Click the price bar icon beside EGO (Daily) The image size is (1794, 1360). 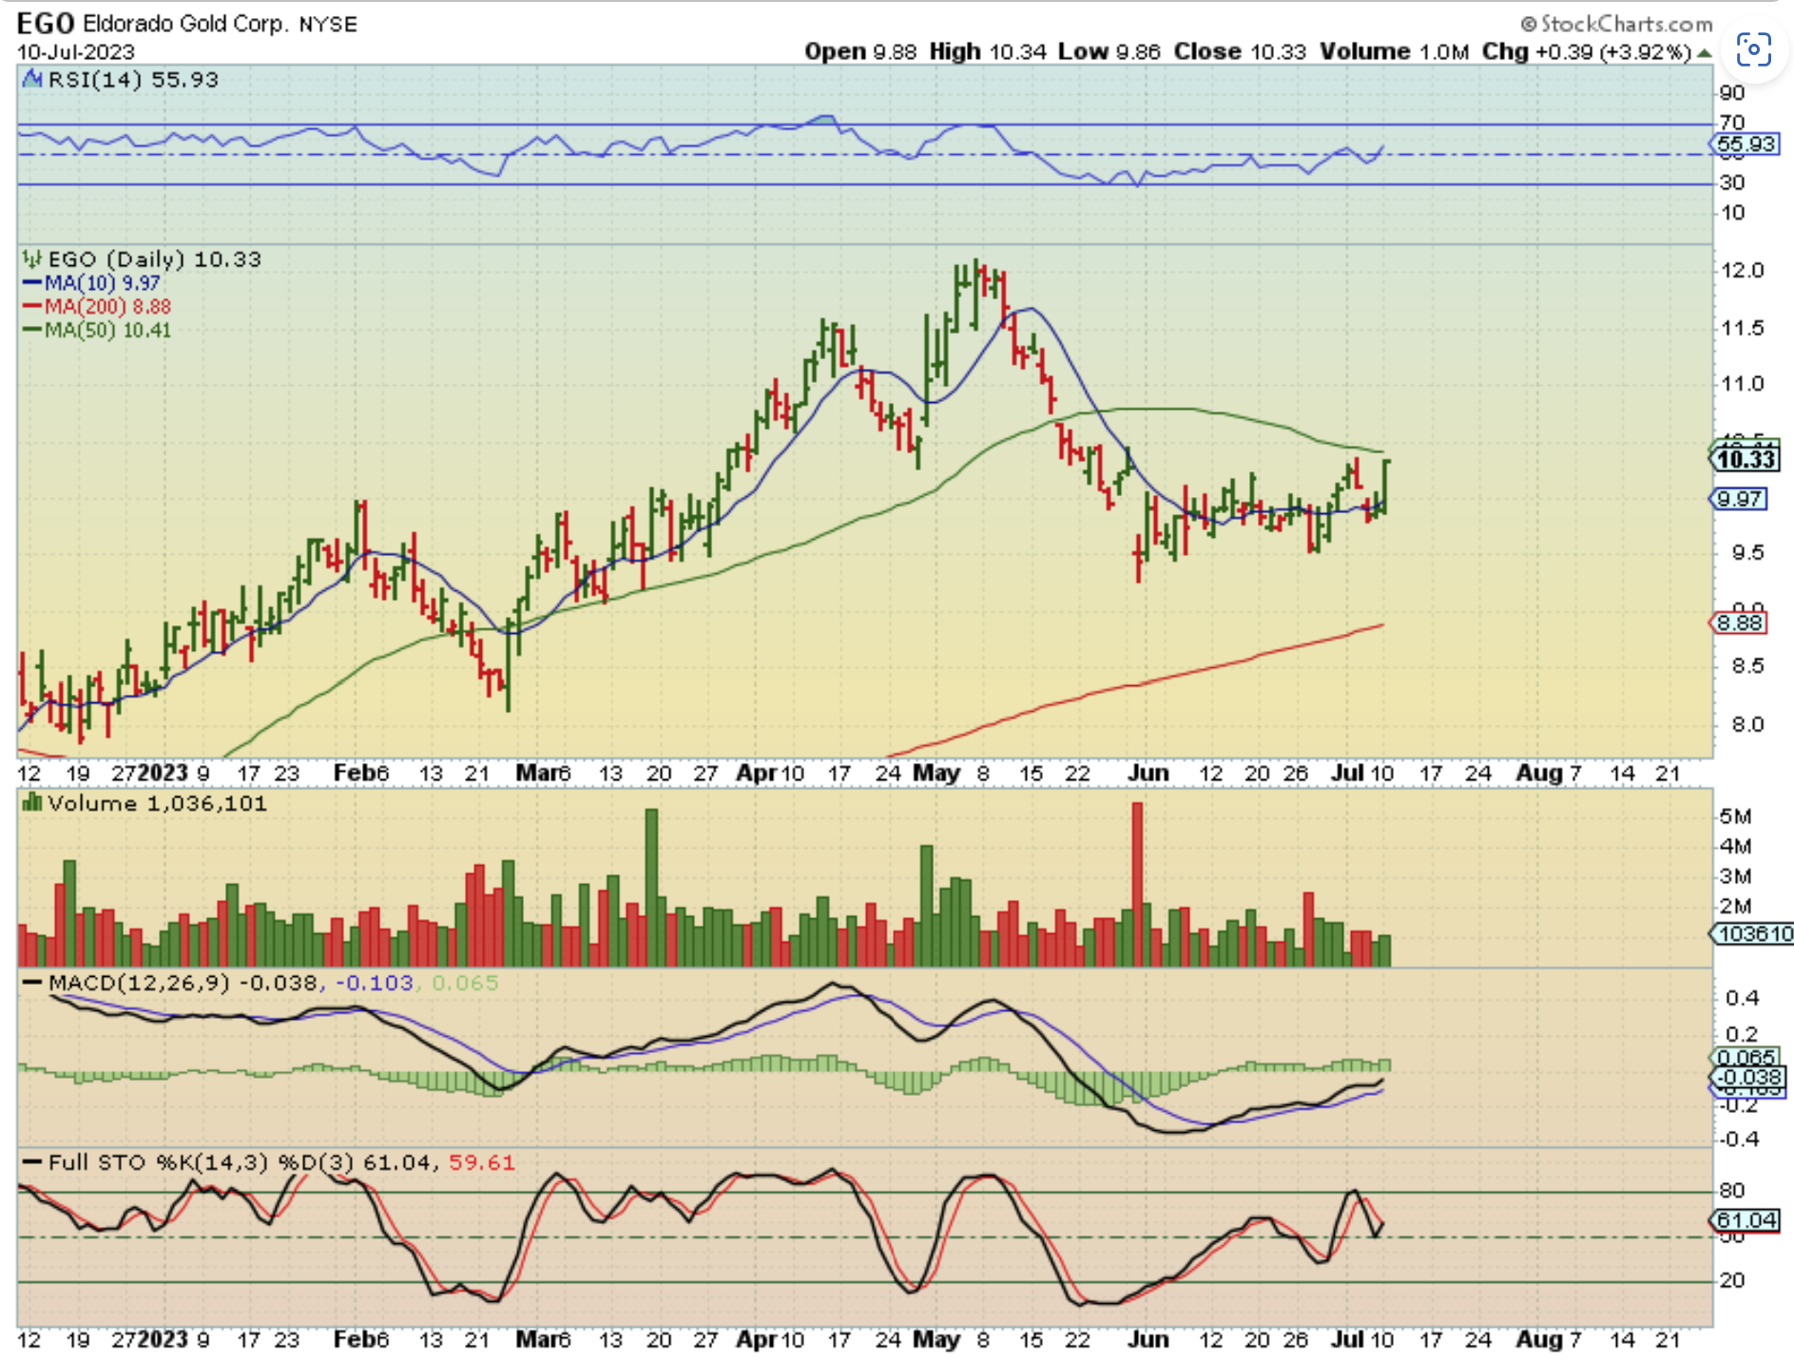(x=32, y=259)
